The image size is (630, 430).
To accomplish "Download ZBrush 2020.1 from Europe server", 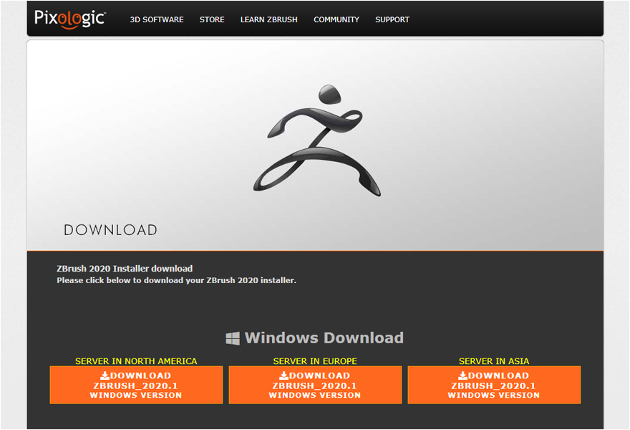I will [315, 386].
